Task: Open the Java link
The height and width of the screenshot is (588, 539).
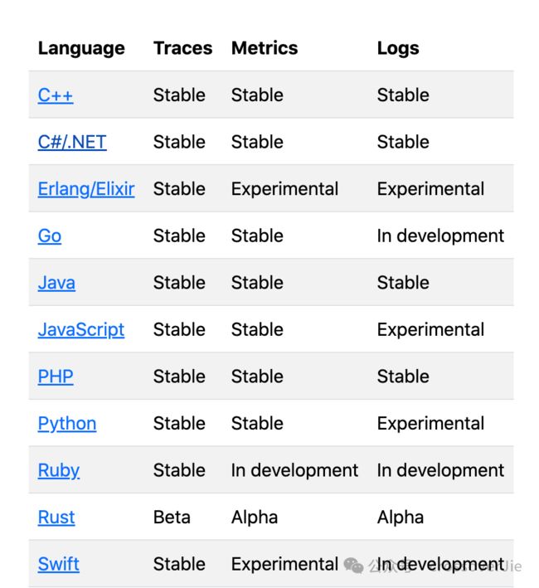Action: (56, 282)
